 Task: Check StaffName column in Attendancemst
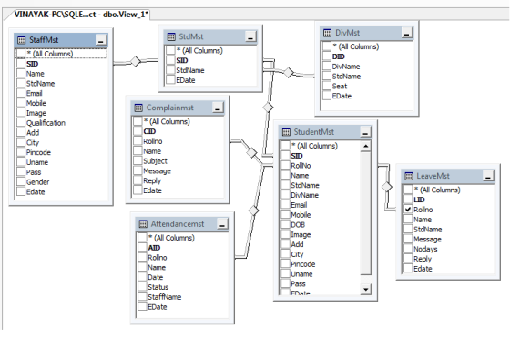click(x=142, y=297)
